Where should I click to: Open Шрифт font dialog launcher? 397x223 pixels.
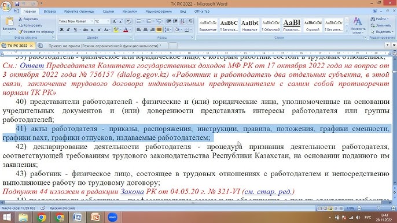click(131, 38)
